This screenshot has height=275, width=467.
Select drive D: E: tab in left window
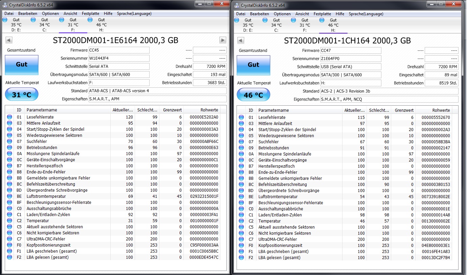tap(16, 25)
